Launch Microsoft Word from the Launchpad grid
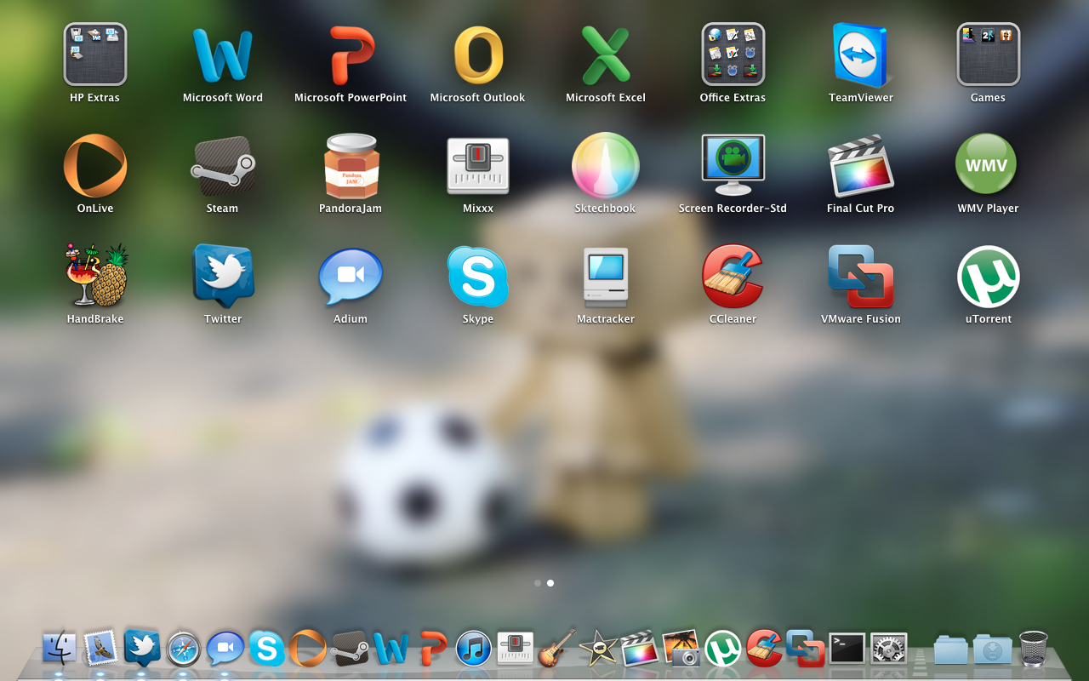 [x=223, y=54]
